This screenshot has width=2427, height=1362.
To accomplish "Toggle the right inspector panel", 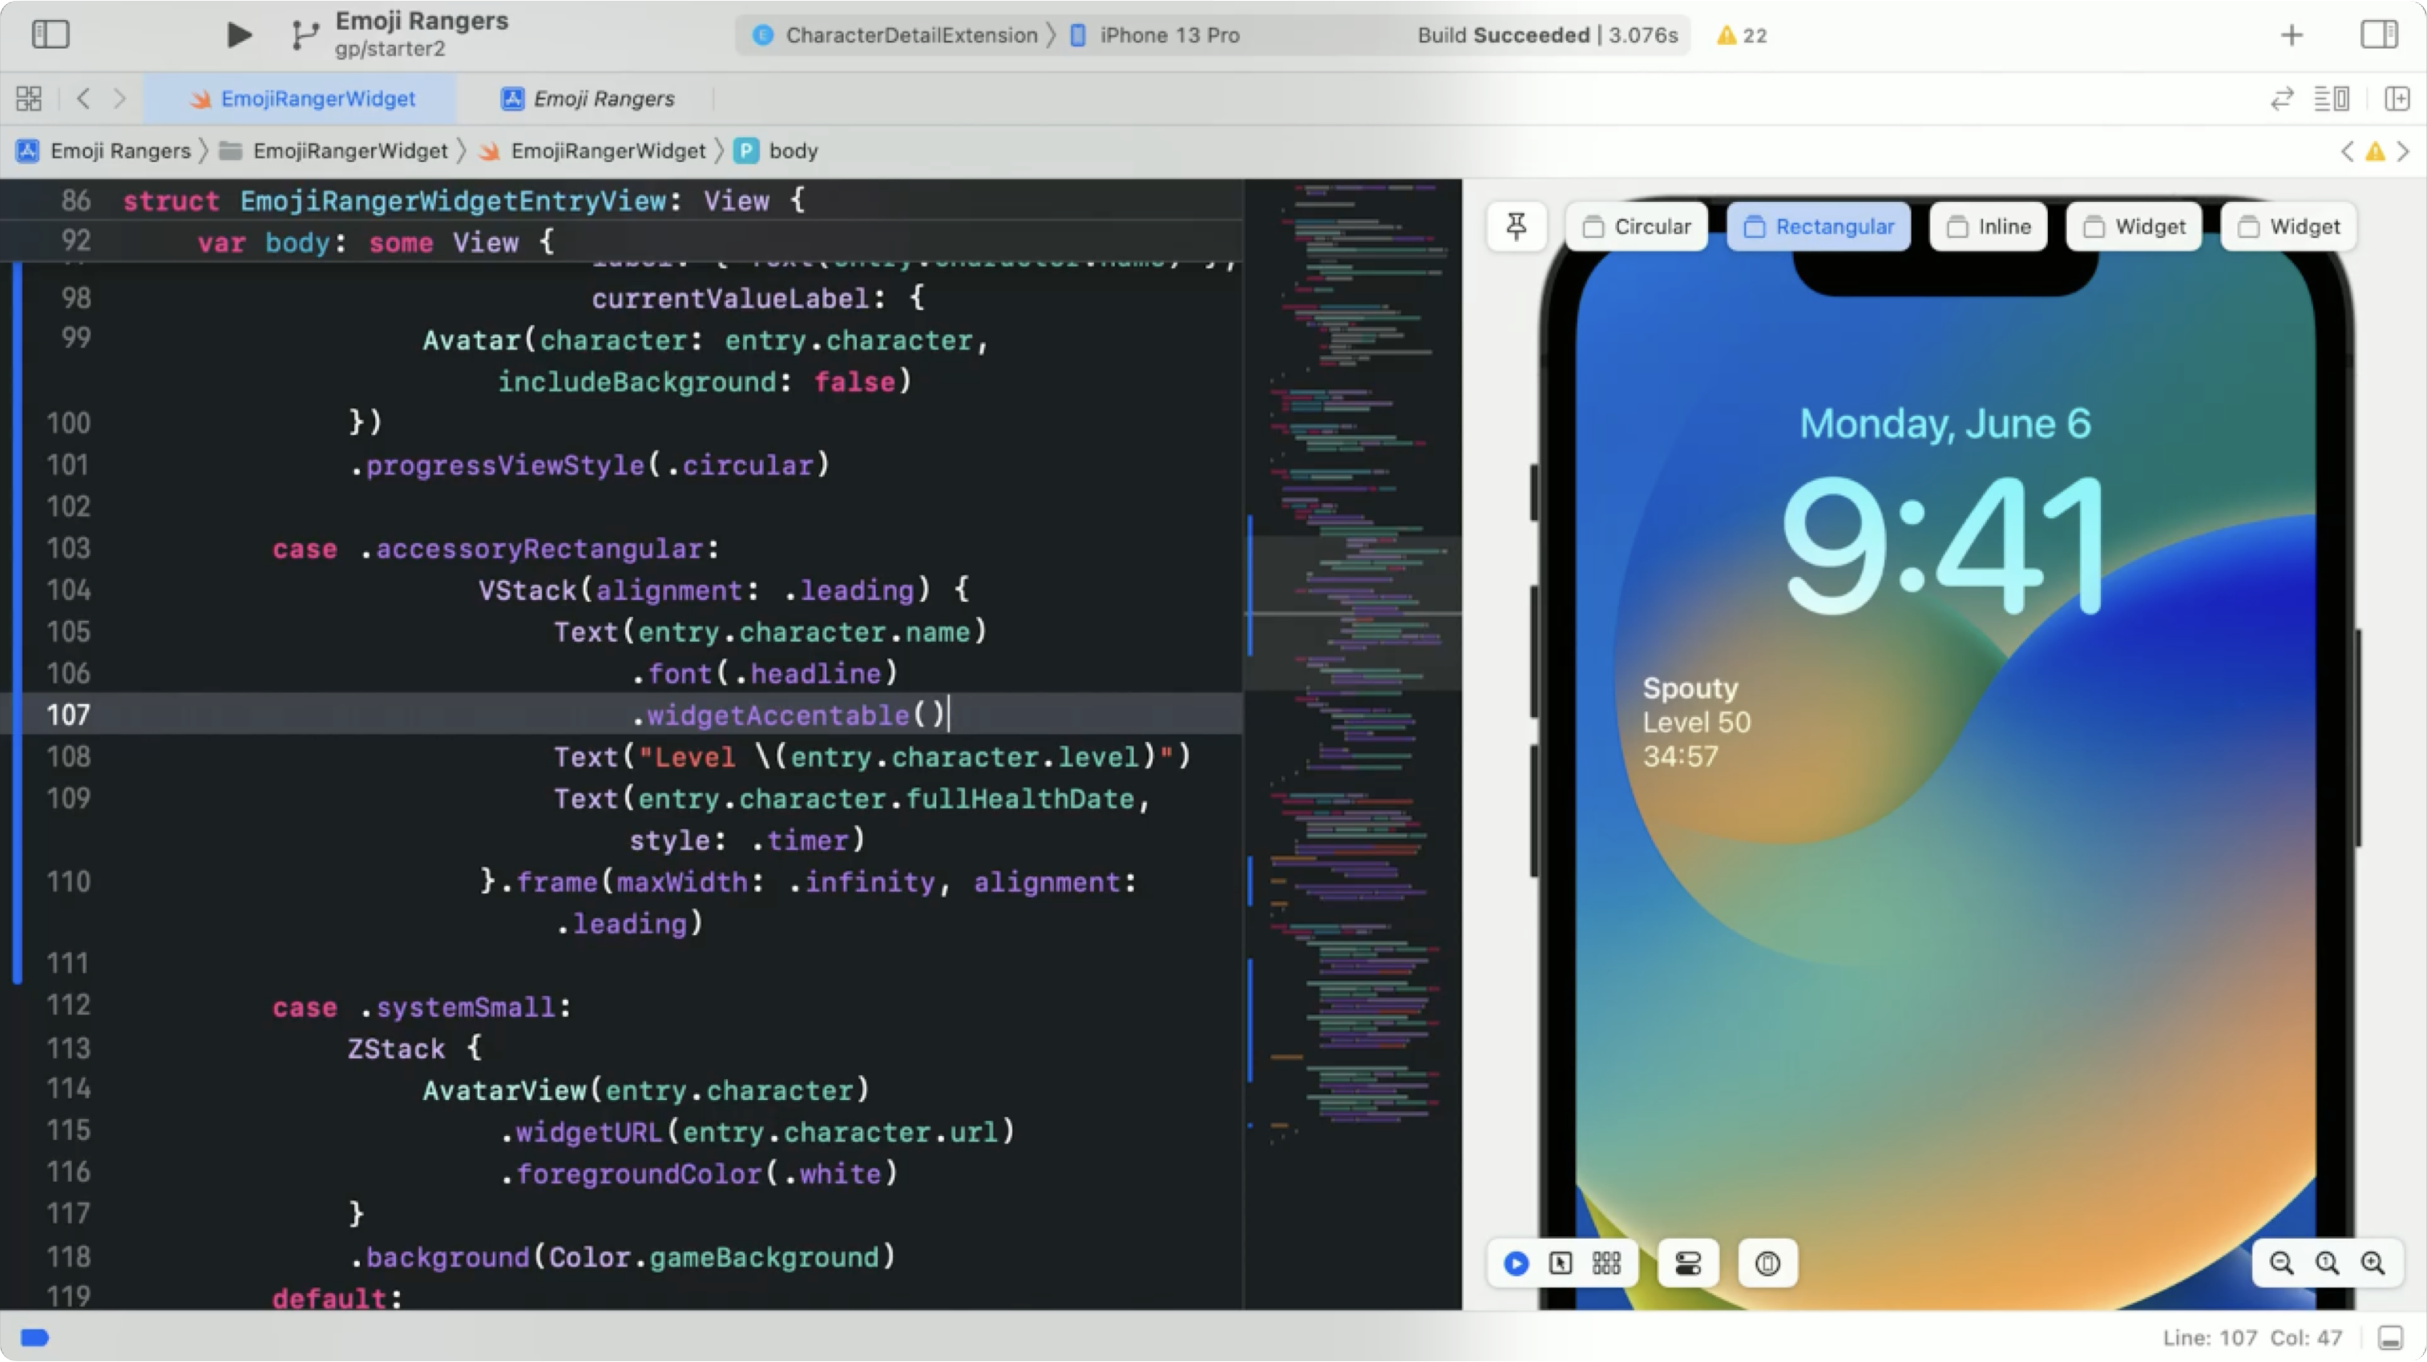I will (2378, 34).
